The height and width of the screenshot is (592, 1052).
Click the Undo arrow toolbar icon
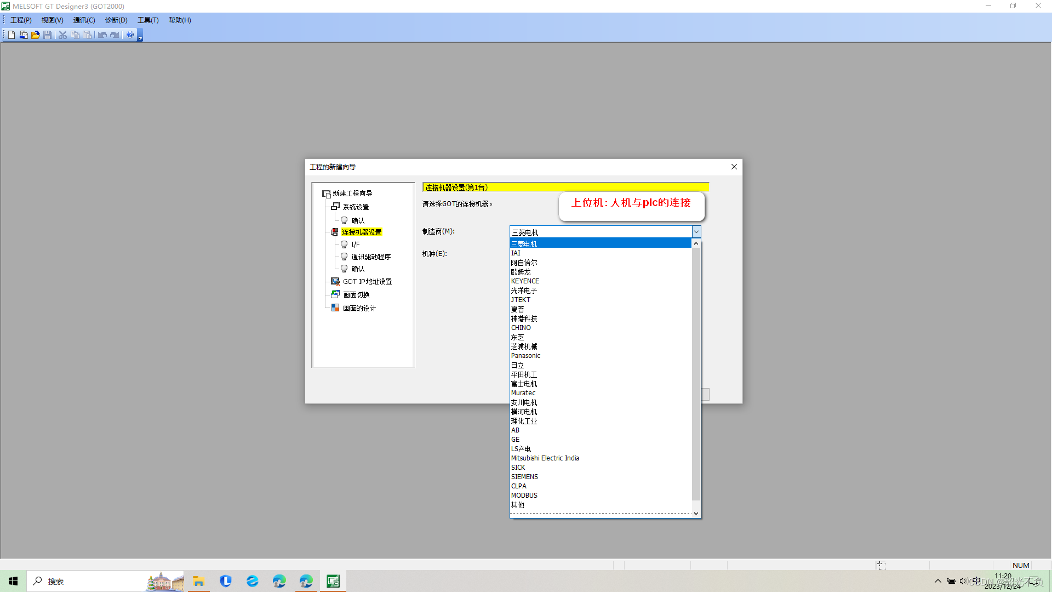point(102,35)
